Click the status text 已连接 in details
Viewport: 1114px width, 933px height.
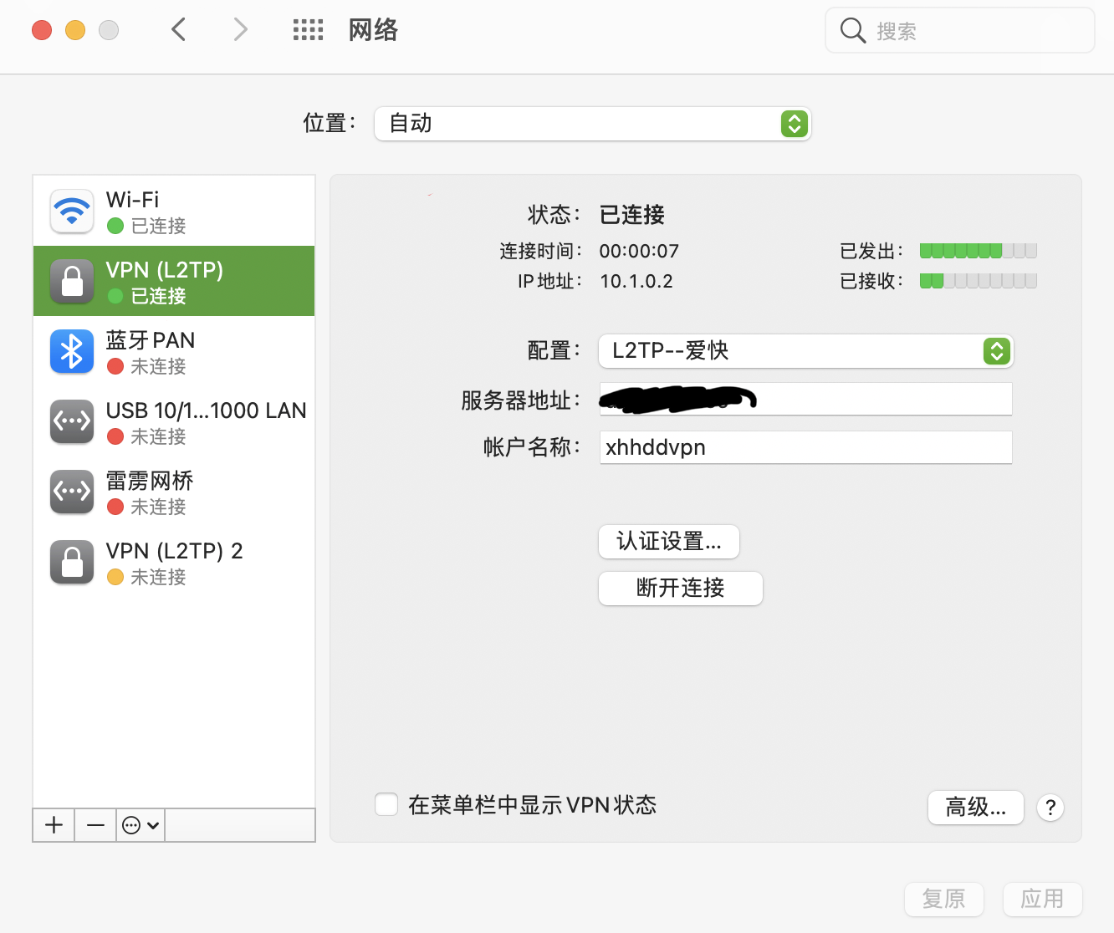(x=632, y=215)
